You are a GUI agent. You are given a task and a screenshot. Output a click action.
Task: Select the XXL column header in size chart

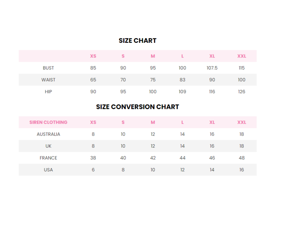(x=242, y=56)
